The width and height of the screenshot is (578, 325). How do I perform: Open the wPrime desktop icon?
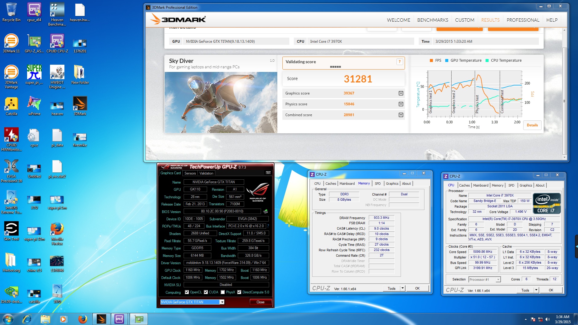point(34,106)
